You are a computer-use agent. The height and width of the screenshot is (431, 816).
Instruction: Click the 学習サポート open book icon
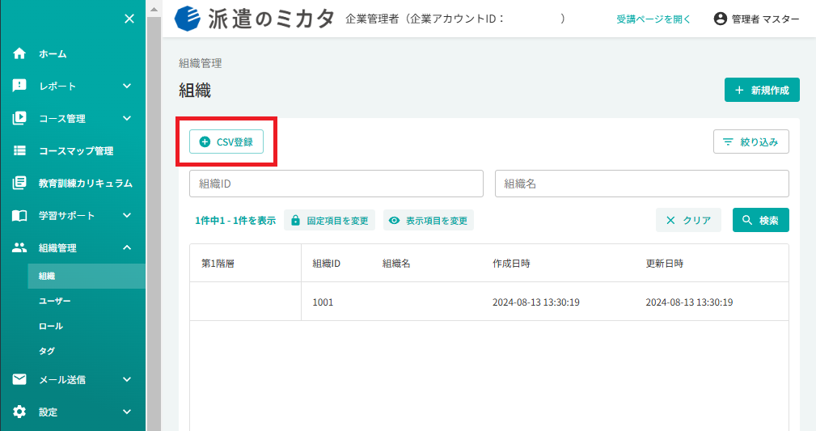tap(19, 215)
